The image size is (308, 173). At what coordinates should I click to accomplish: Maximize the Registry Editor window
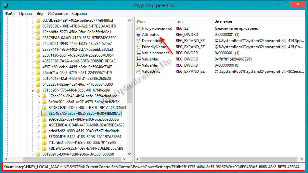tap(287, 4)
